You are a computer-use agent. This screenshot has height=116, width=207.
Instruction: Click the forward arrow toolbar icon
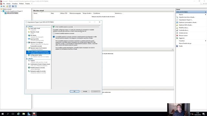[4, 6]
